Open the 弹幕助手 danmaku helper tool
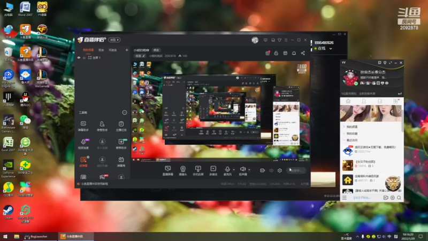 coord(83,126)
